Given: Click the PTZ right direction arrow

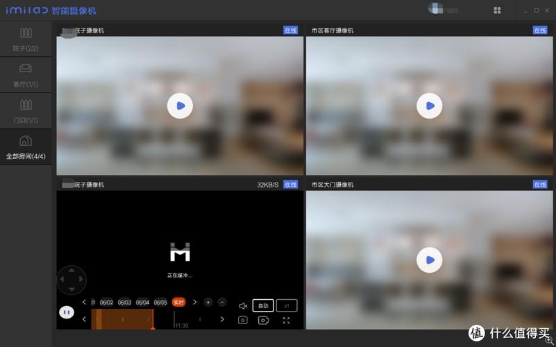Looking at the screenshot, I should (x=81, y=279).
